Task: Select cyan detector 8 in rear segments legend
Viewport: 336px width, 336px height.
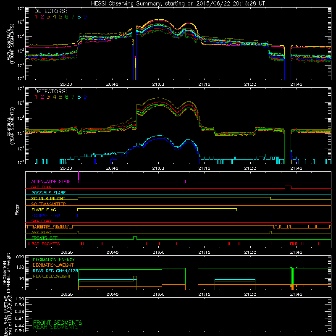Action: coord(79,97)
